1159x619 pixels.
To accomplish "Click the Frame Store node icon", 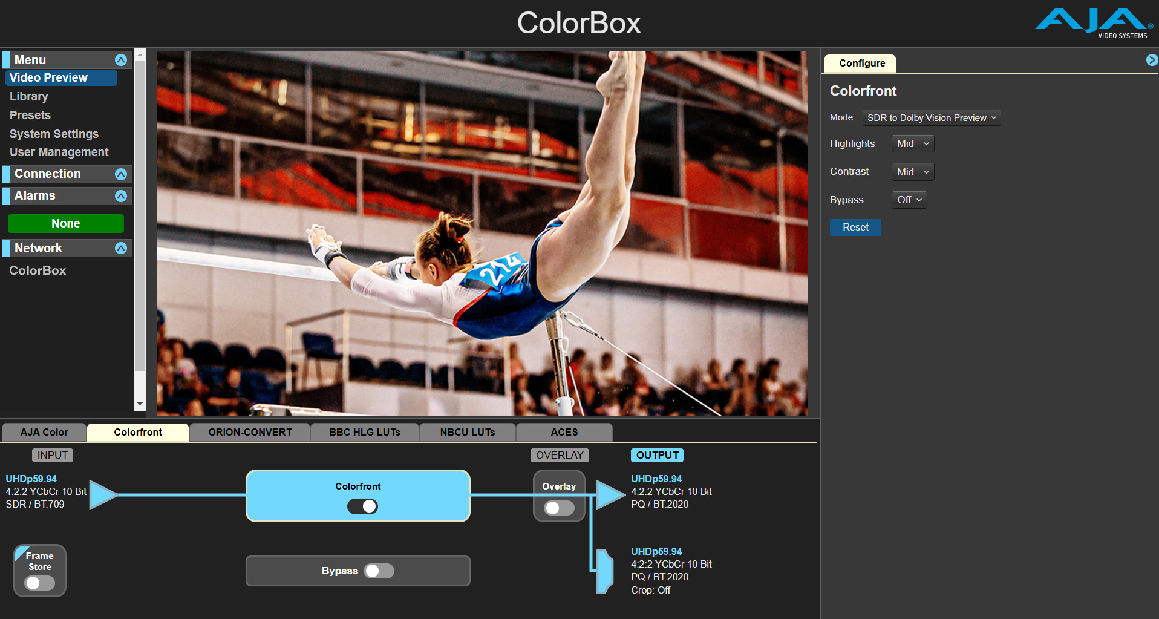I will click(39, 561).
